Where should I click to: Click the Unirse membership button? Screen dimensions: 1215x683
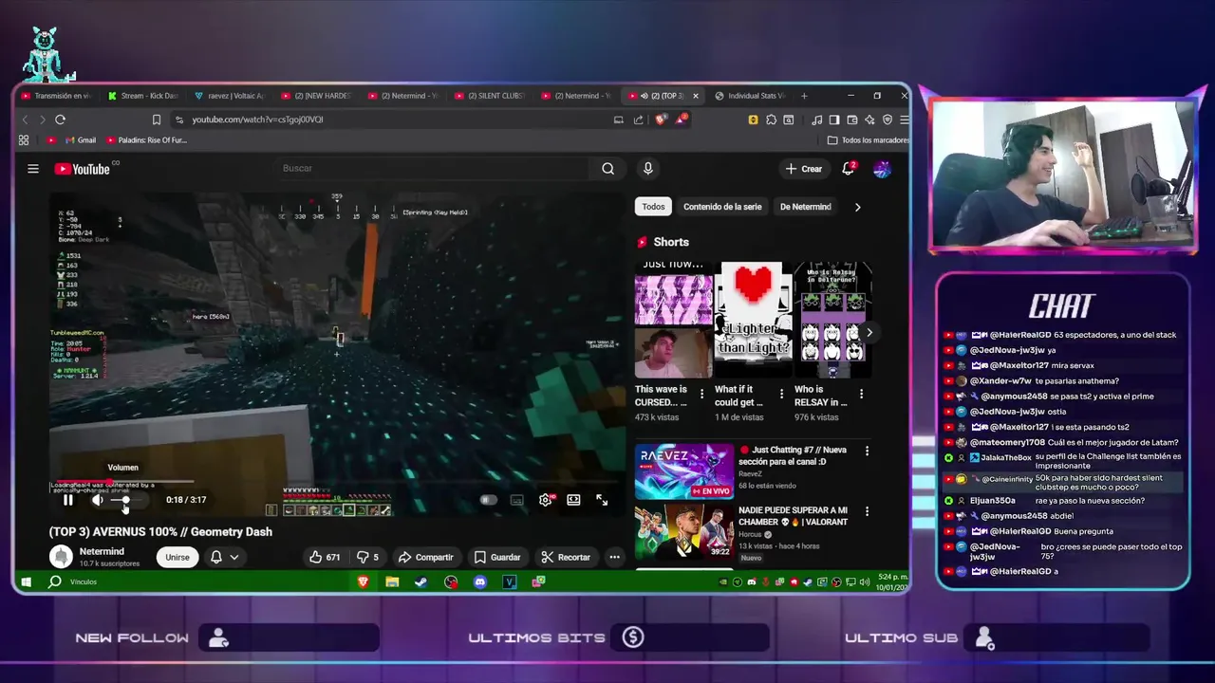(178, 557)
